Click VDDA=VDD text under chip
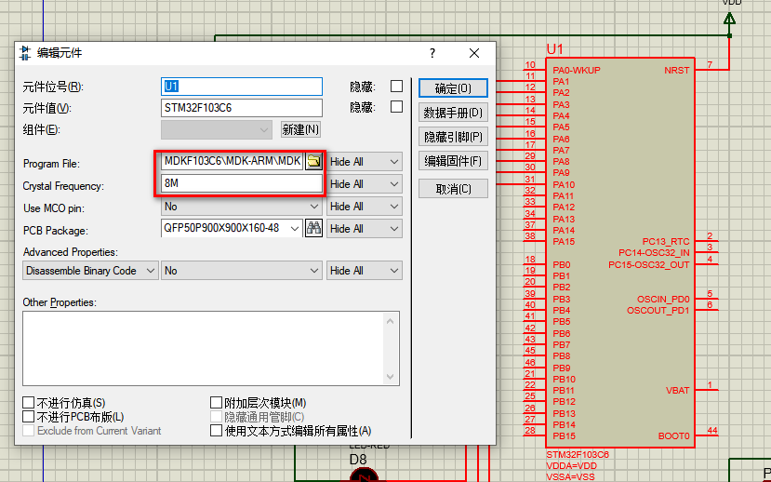 coord(571,466)
